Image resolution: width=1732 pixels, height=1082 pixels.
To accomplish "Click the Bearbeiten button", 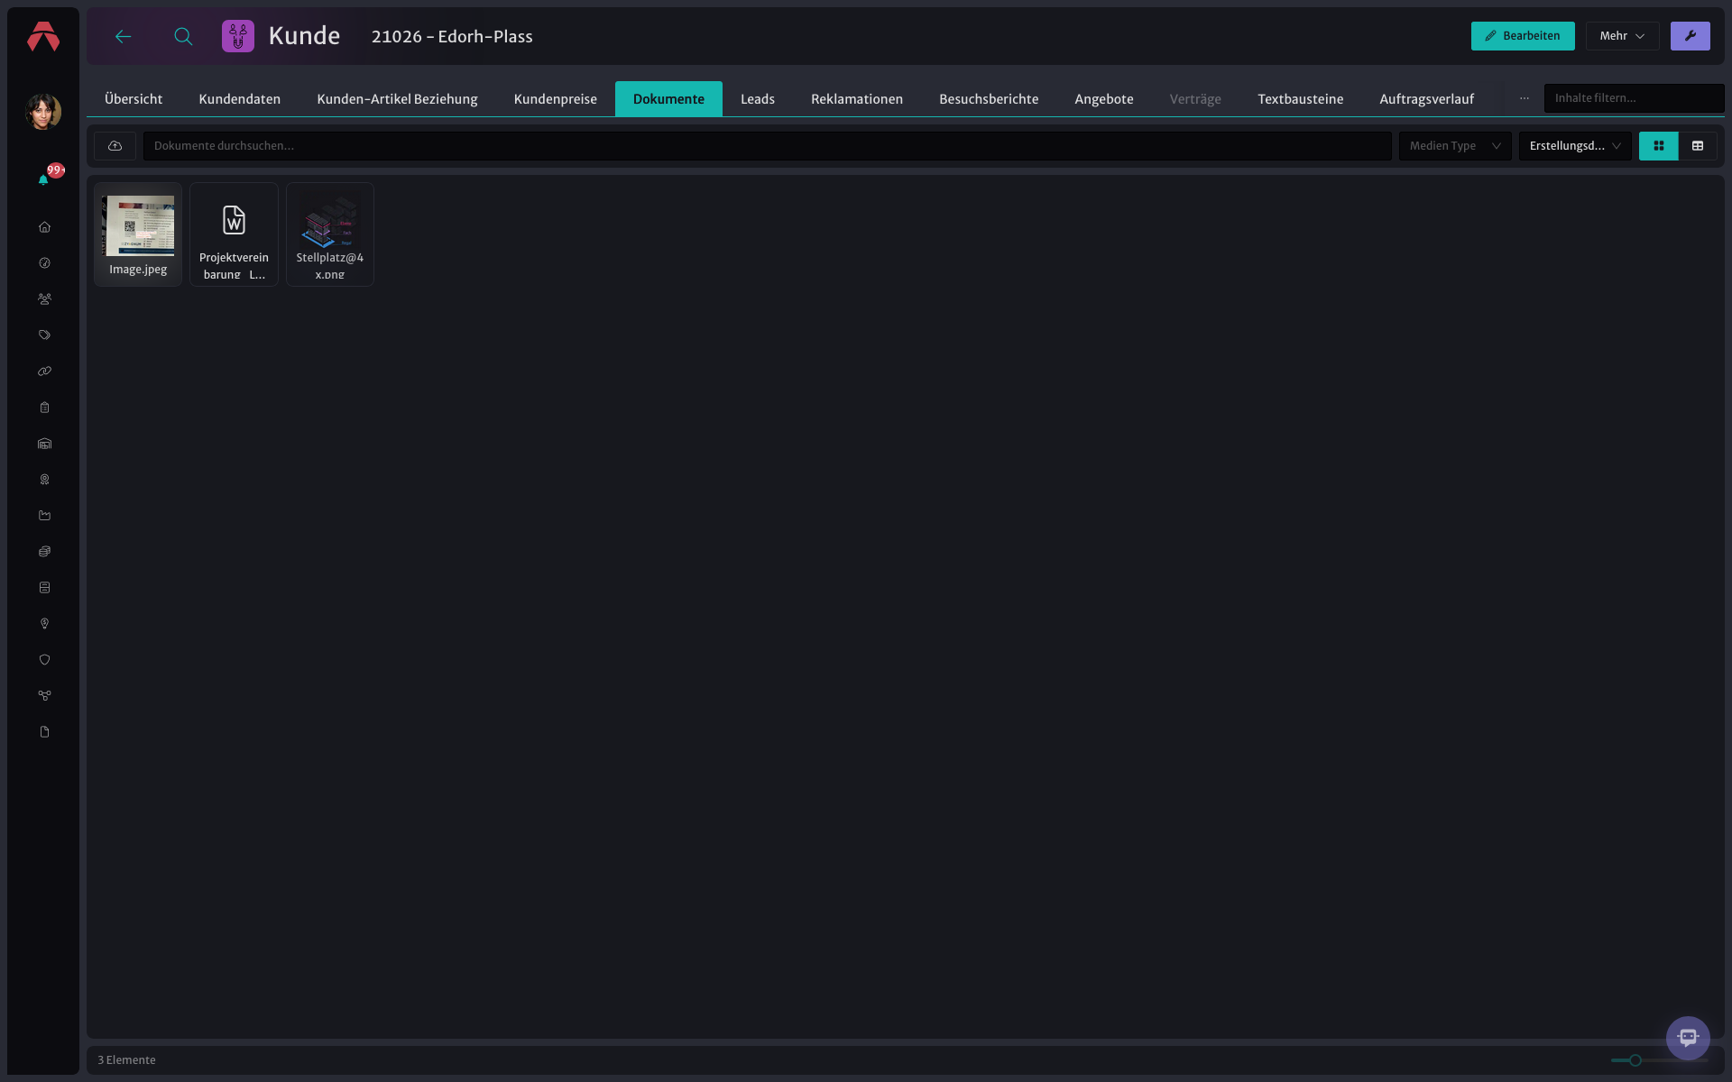I will coord(1523,36).
